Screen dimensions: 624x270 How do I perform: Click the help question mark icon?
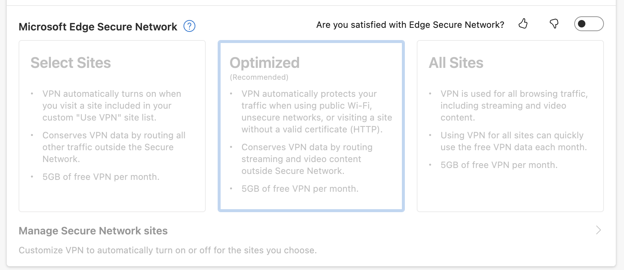(189, 26)
